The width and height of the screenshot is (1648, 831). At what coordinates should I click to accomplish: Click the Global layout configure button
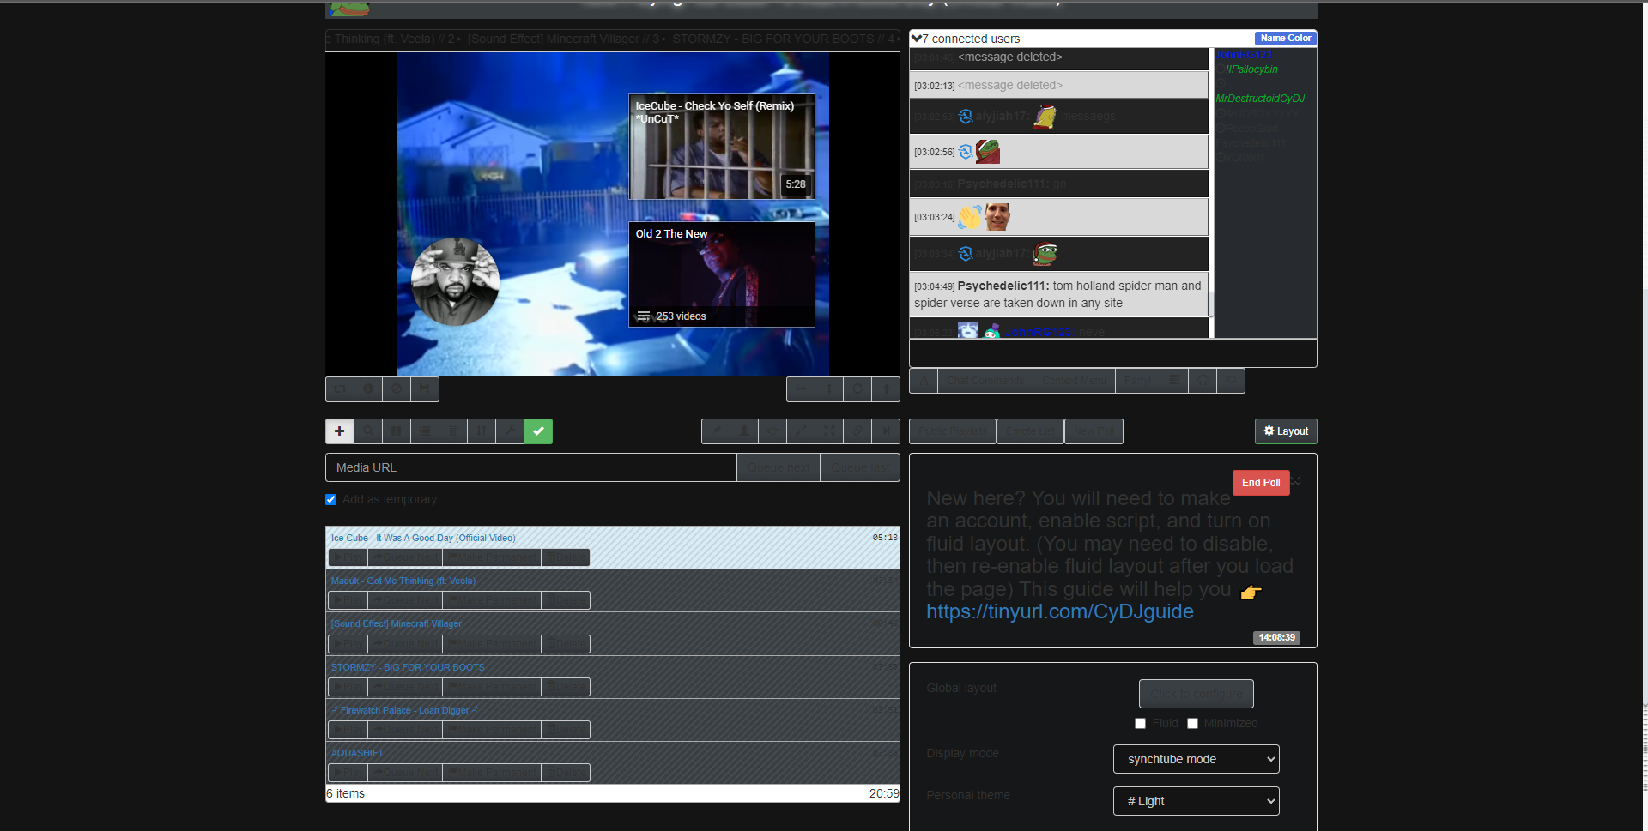click(x=1197, y=694)
